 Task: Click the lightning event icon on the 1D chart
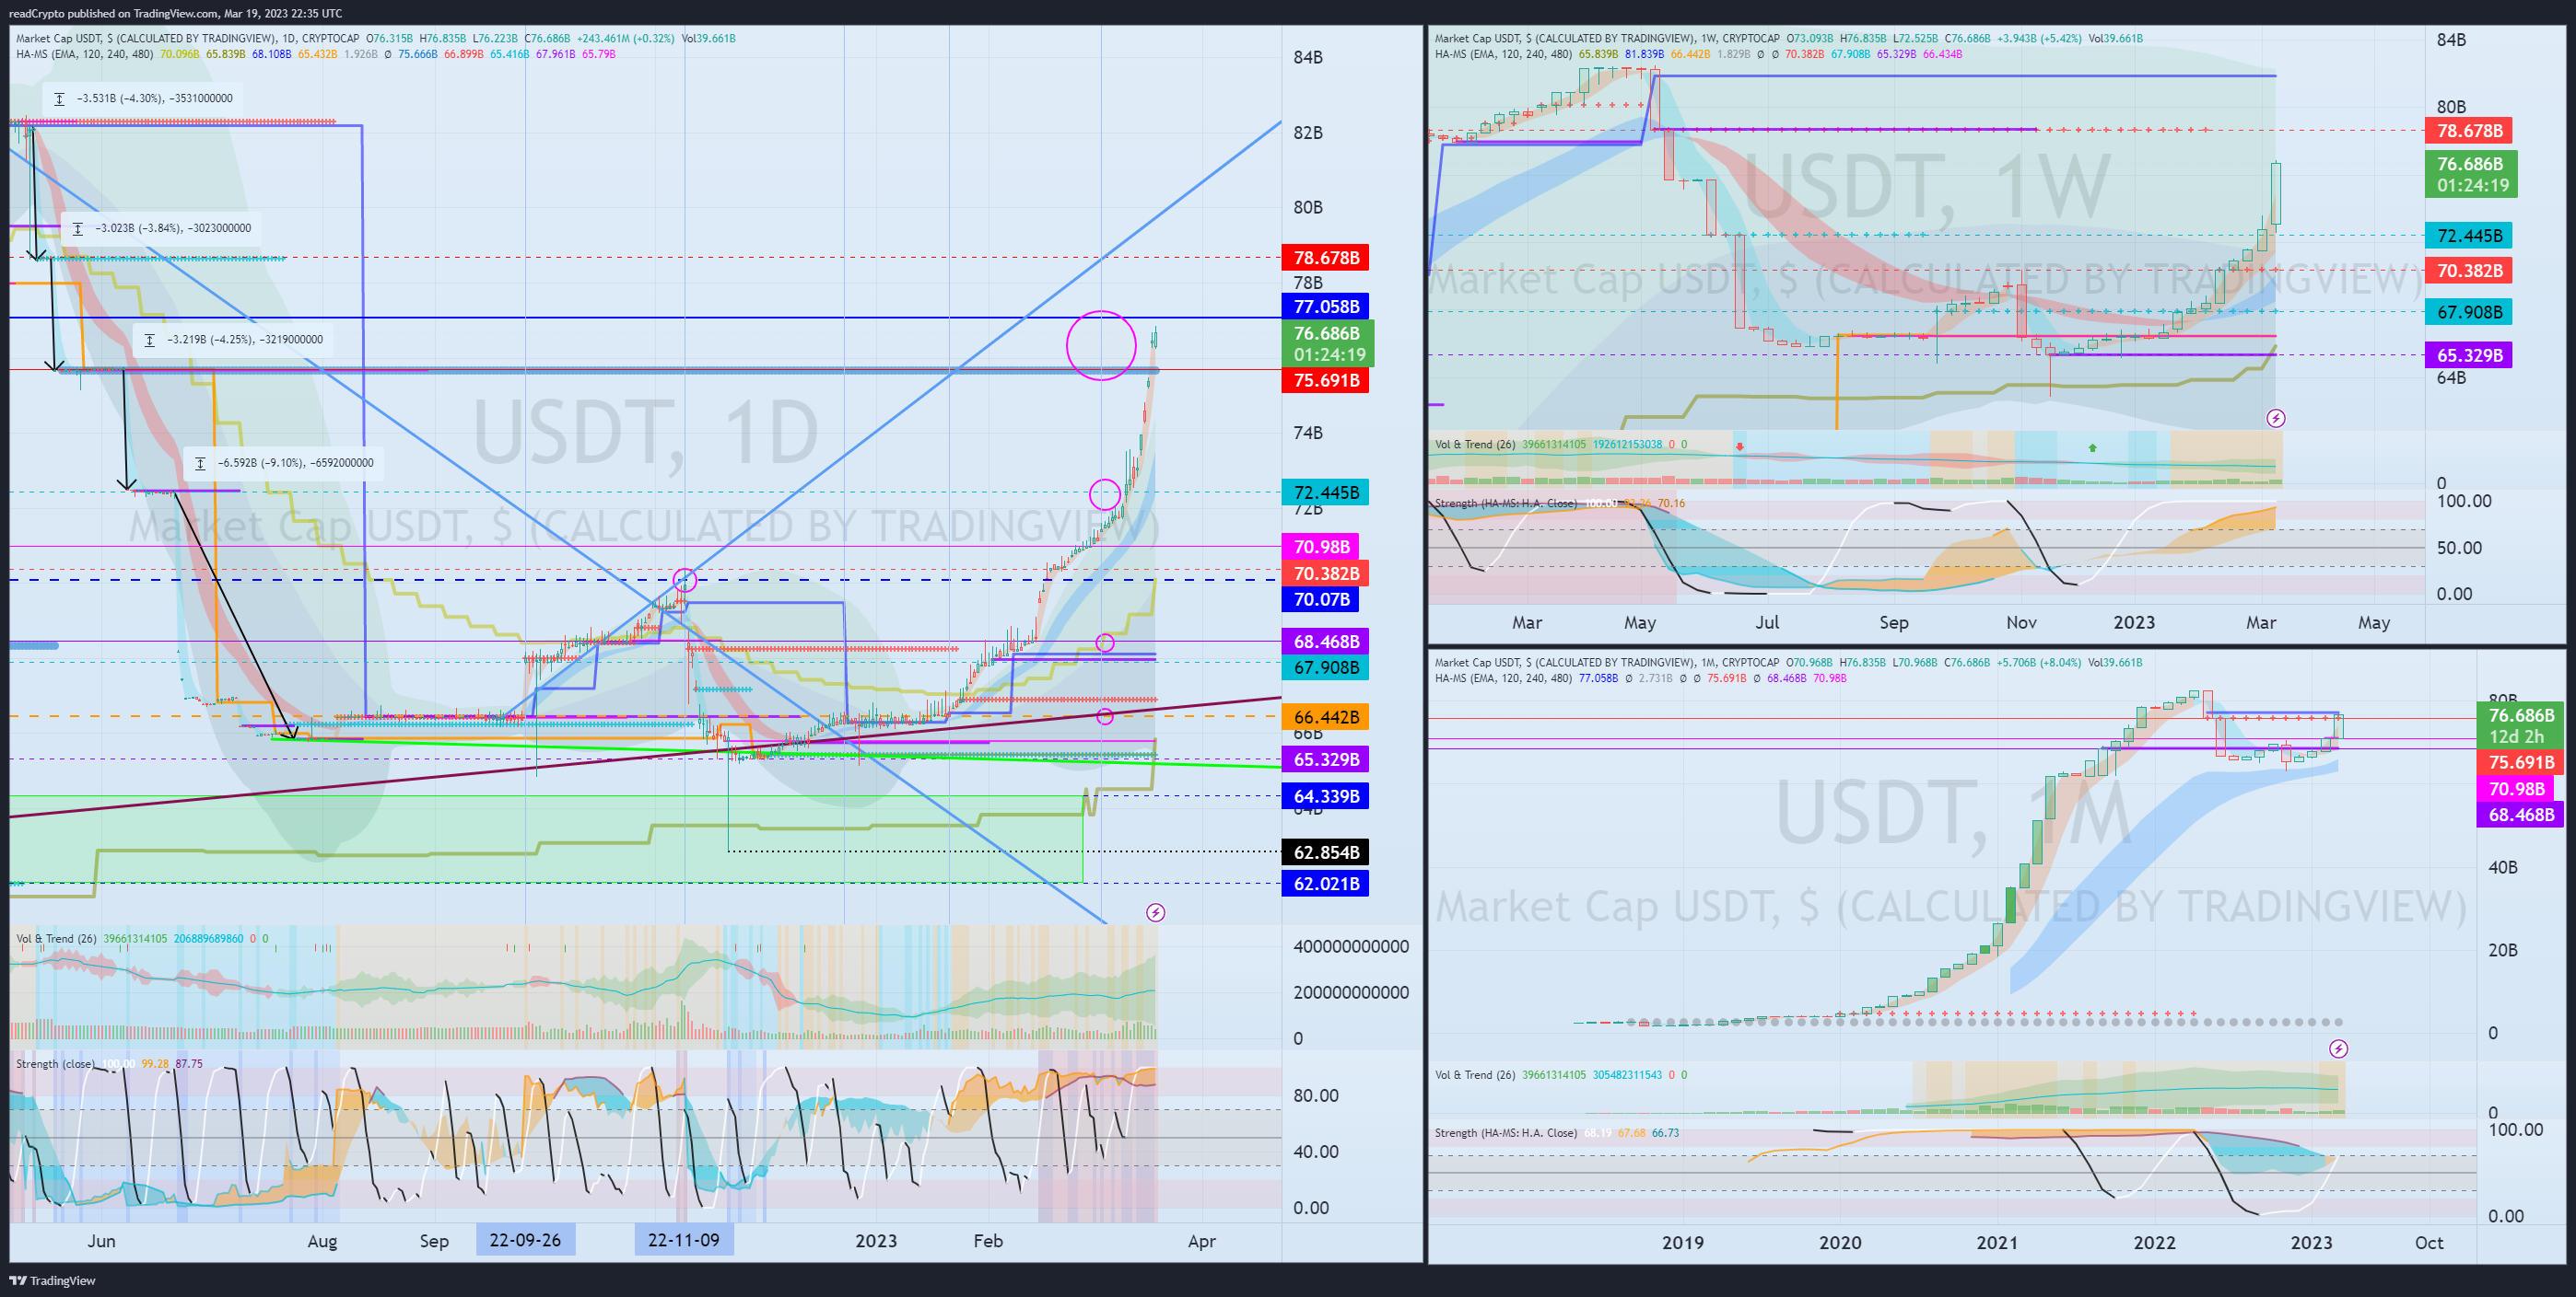tap(1155, 912)
